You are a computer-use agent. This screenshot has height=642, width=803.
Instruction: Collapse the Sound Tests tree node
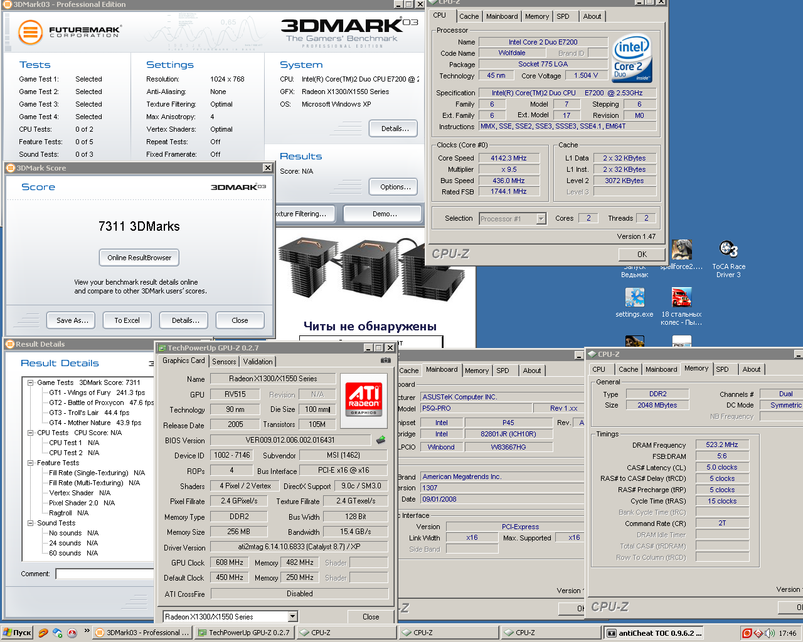pos(30,523)
